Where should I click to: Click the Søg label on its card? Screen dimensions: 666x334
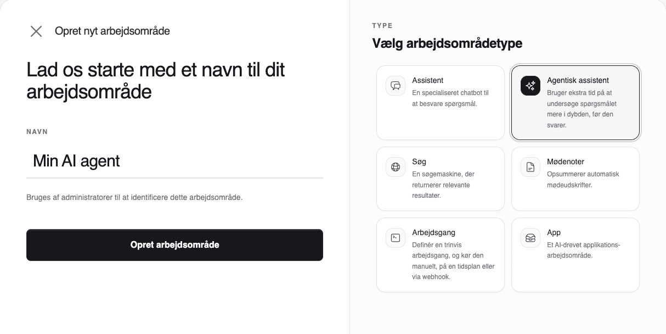click(x=419, y=162)
